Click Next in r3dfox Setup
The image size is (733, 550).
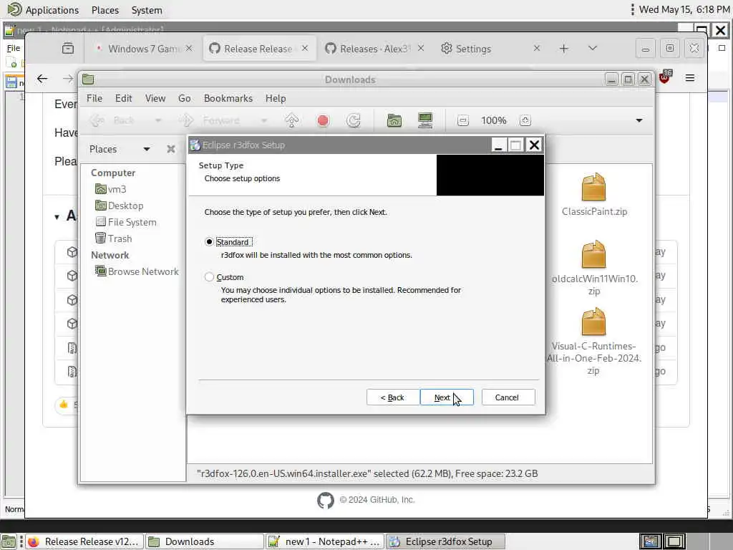tap(447, 397)
